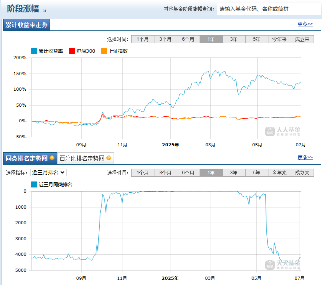Toggle the 近三月同类排名 legend swatch
322x285 pixels.
pos(34,184)
